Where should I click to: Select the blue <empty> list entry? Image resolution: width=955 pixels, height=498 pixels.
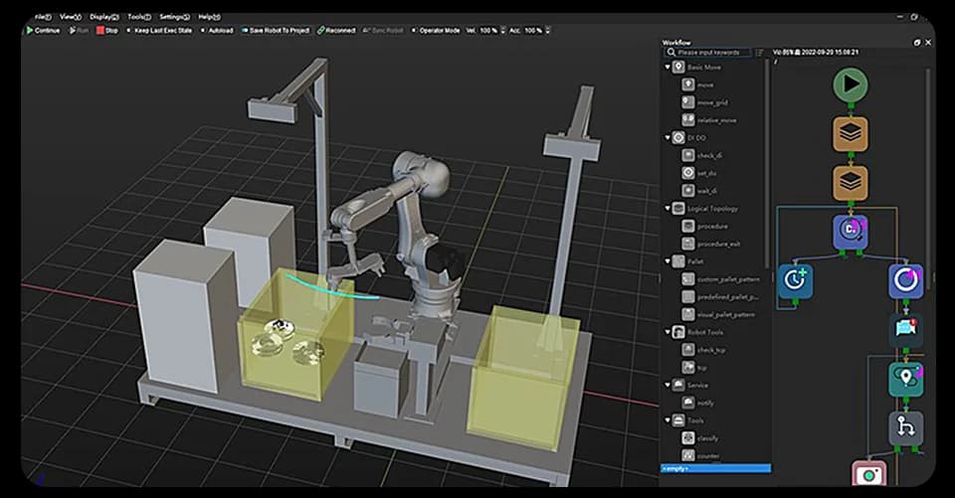[715, 468]
